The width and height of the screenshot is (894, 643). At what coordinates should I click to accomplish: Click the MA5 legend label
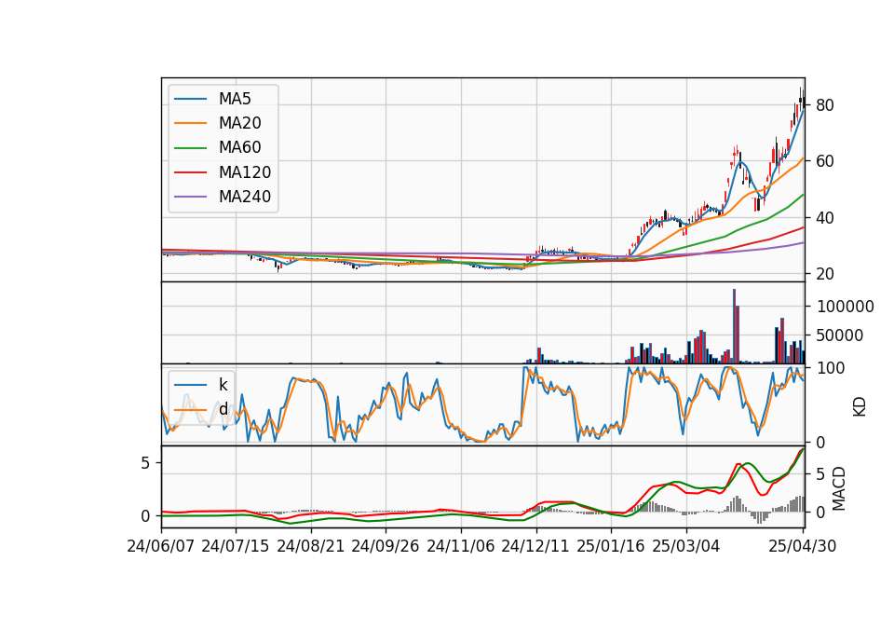pos(235,99)
